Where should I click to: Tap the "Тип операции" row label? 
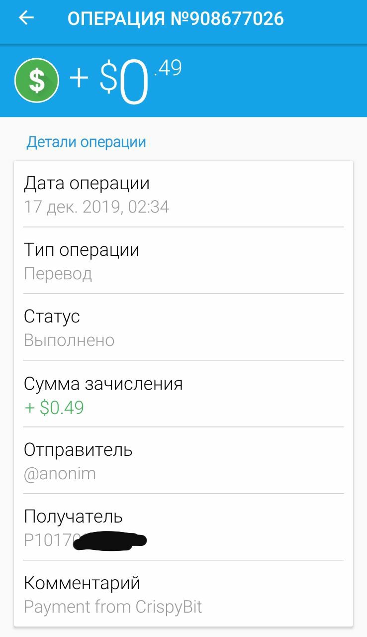82,250
